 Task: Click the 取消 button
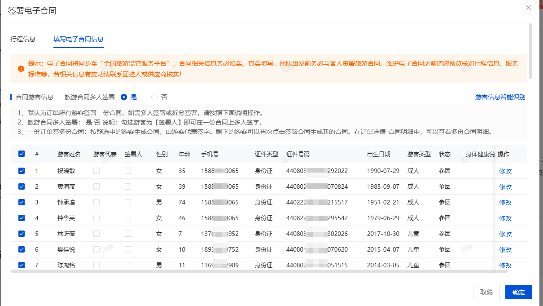[x=486, y=292]
